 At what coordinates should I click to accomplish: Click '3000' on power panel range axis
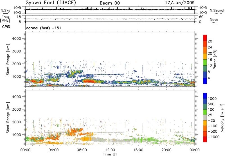(17, 51)
